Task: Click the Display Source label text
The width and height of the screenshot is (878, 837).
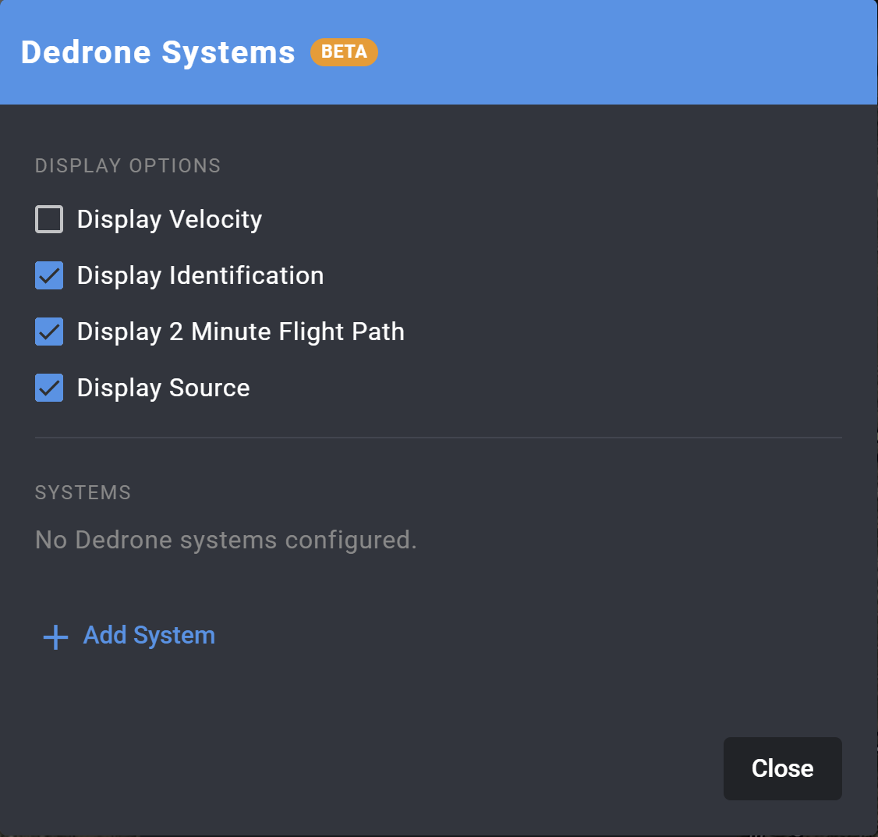Action: [164, 388]
